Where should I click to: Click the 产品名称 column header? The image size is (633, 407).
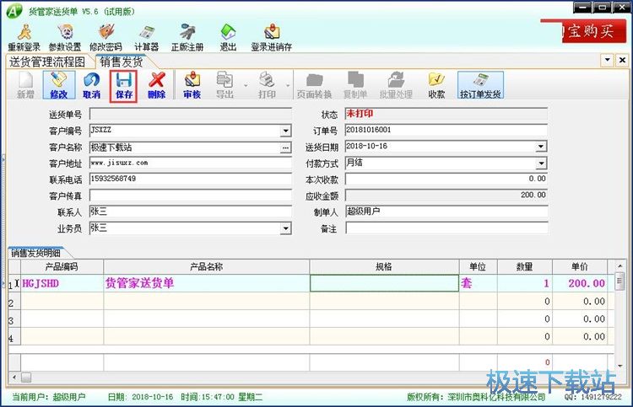(206, 267)
